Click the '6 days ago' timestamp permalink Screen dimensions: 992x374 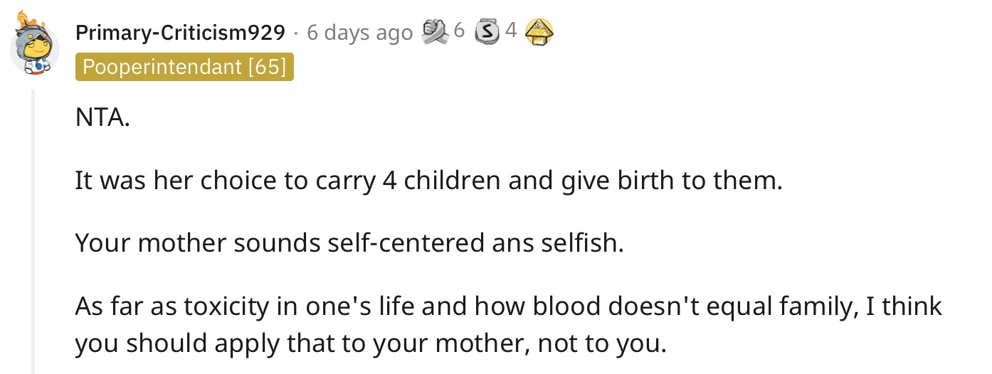(x=359, y=33)
